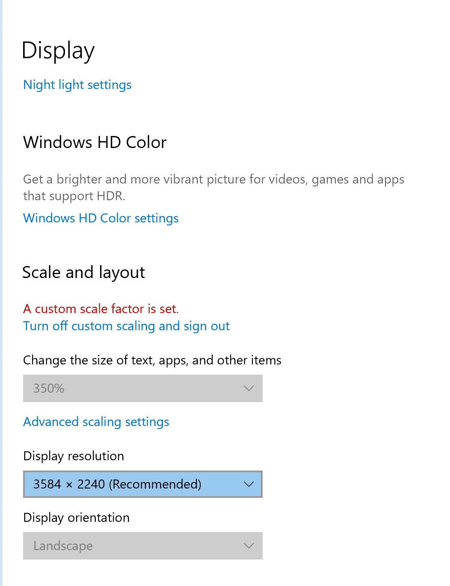Click the Display orientation label
This screenshot has width=450, height=586.
(77, 518)
